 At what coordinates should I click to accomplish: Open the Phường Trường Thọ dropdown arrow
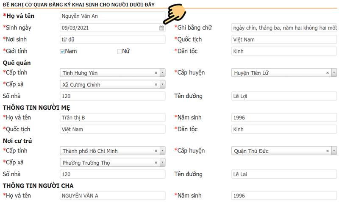[162, 163]
